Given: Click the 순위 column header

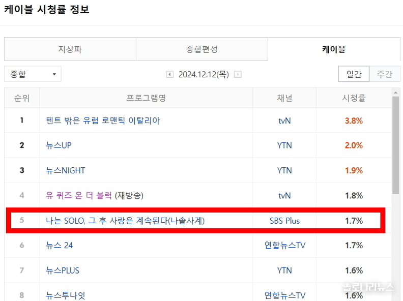Looking at the screenshot, I should 22,98.
